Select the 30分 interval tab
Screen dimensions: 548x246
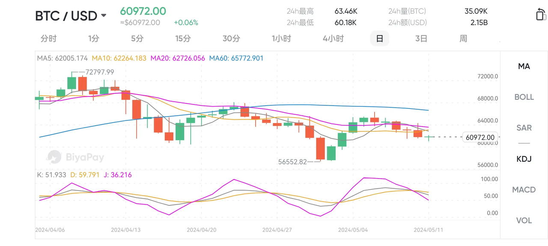231,38
